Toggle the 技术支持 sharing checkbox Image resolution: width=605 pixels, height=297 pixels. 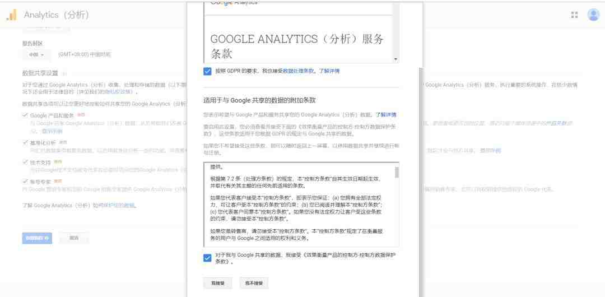25,162
